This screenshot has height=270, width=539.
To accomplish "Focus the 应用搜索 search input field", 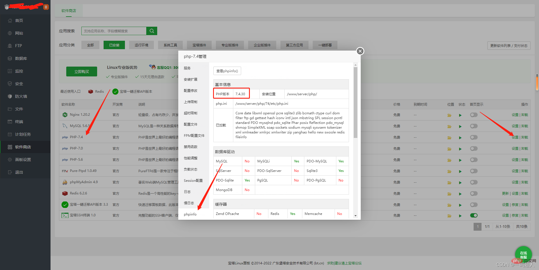I will (114, 31).
